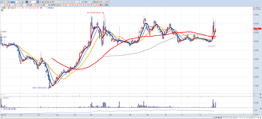
Task: Click the 최저 13,700 (03/19) low marker
Action: [x=41, y=88]
